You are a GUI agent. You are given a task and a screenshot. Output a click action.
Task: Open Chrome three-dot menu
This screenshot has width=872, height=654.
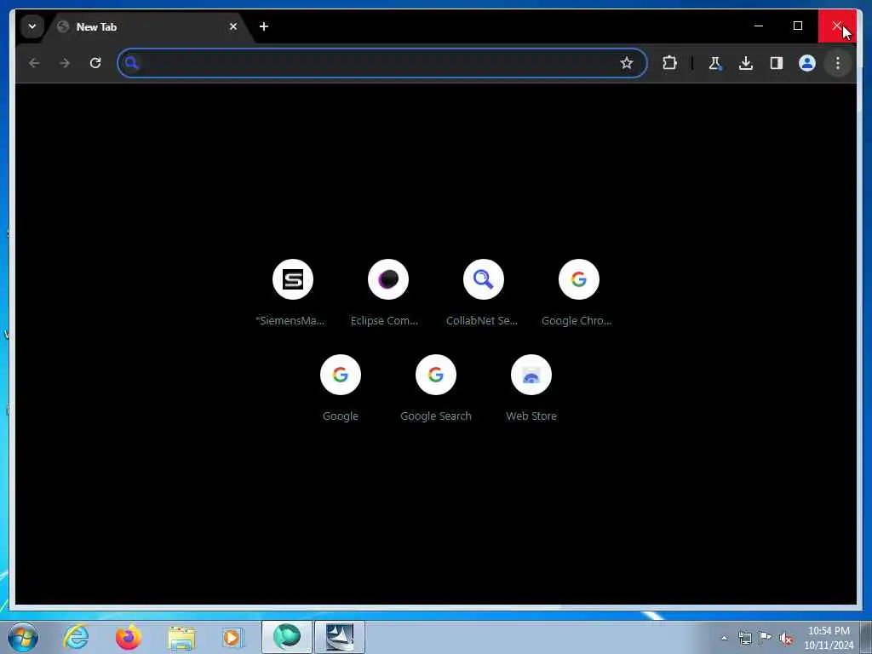pyautogui.click(x=838, y=63)
